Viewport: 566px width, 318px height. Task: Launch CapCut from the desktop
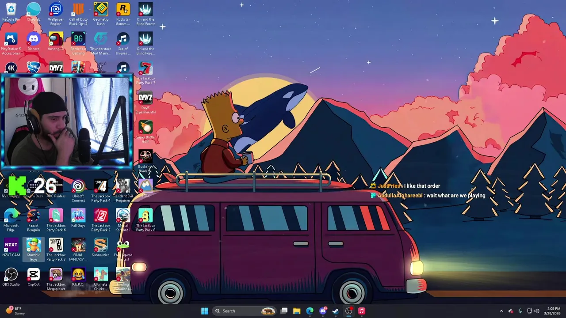coord(34,277)
